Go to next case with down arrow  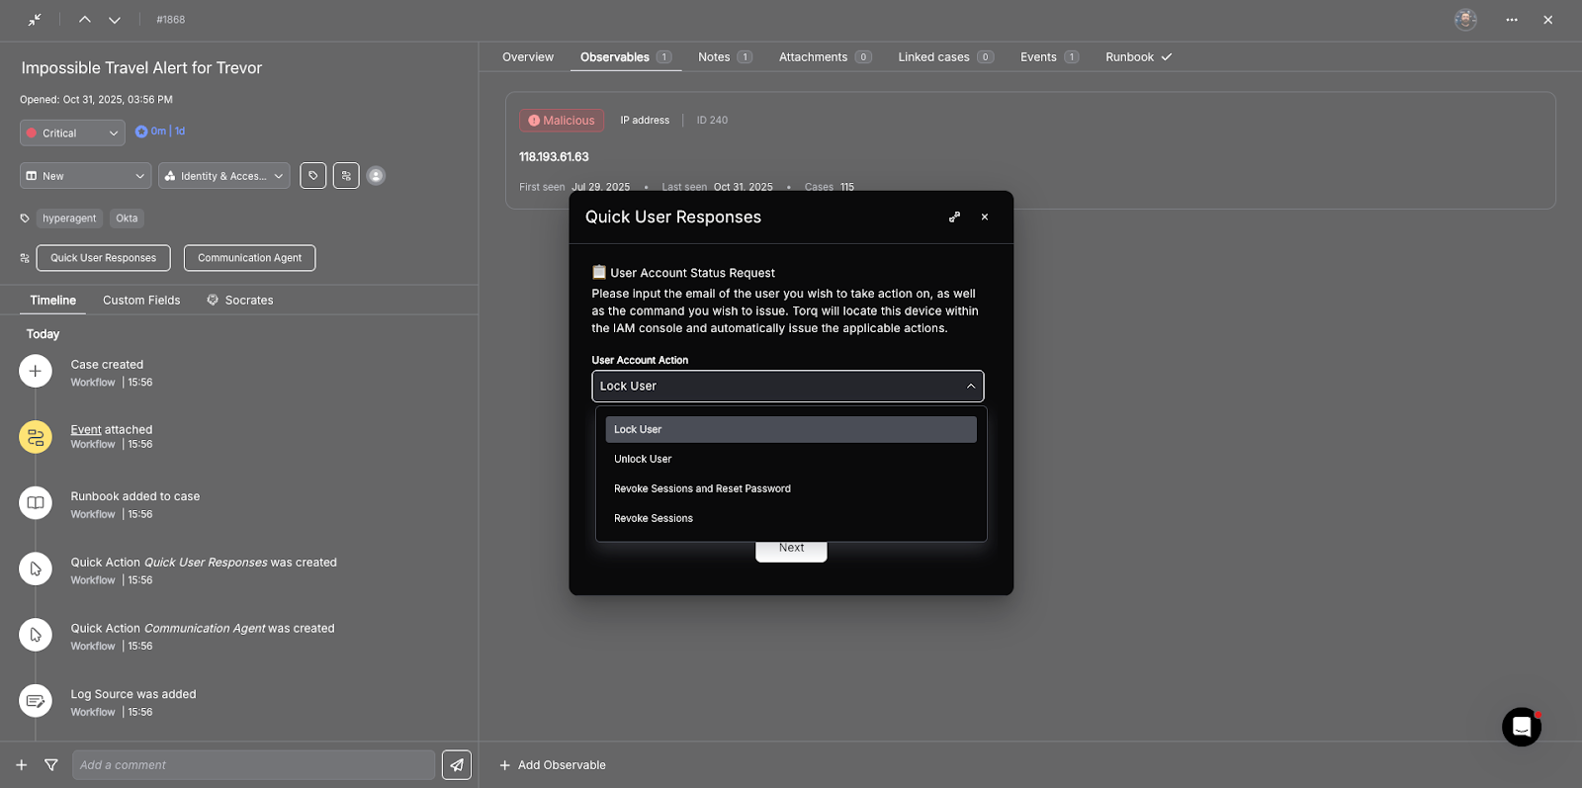(115, 20)
